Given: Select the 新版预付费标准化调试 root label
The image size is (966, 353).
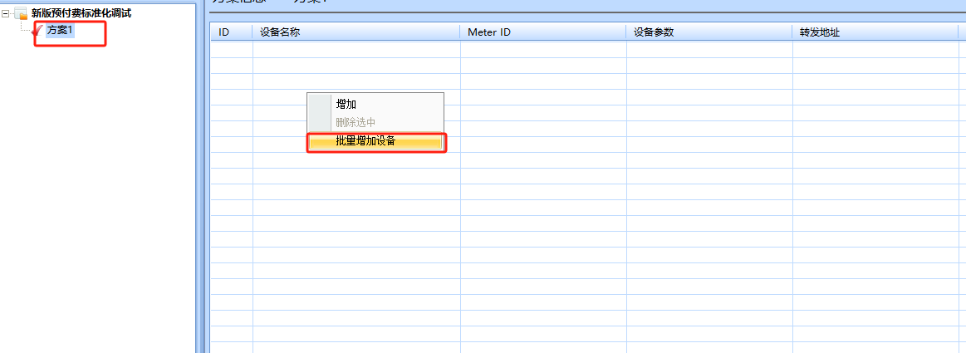Looking at the screenshot, I should pyautogui.click(x=81, y=13).
